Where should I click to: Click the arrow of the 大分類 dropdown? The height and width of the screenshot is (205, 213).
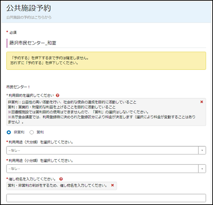(202, 151)
